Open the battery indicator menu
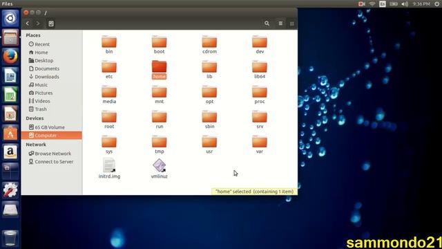This screenshot has width=442, height=249. click(x=394, y=4)
